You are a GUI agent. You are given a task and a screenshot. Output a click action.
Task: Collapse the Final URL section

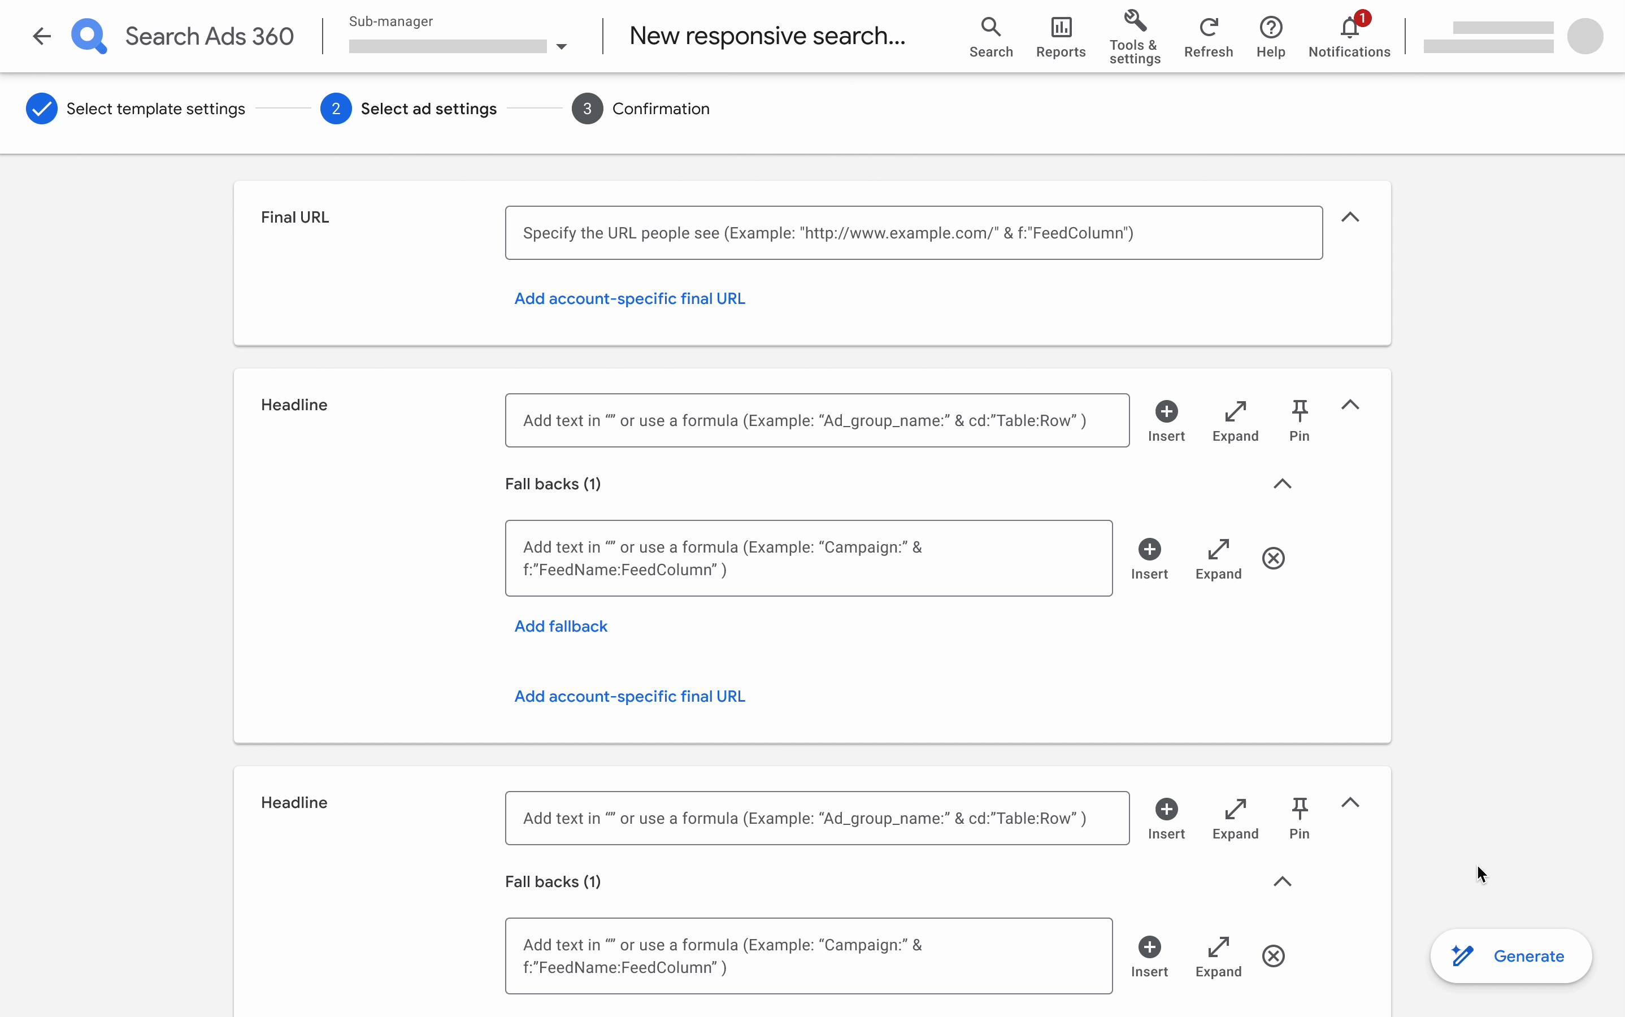[1350, 218]
